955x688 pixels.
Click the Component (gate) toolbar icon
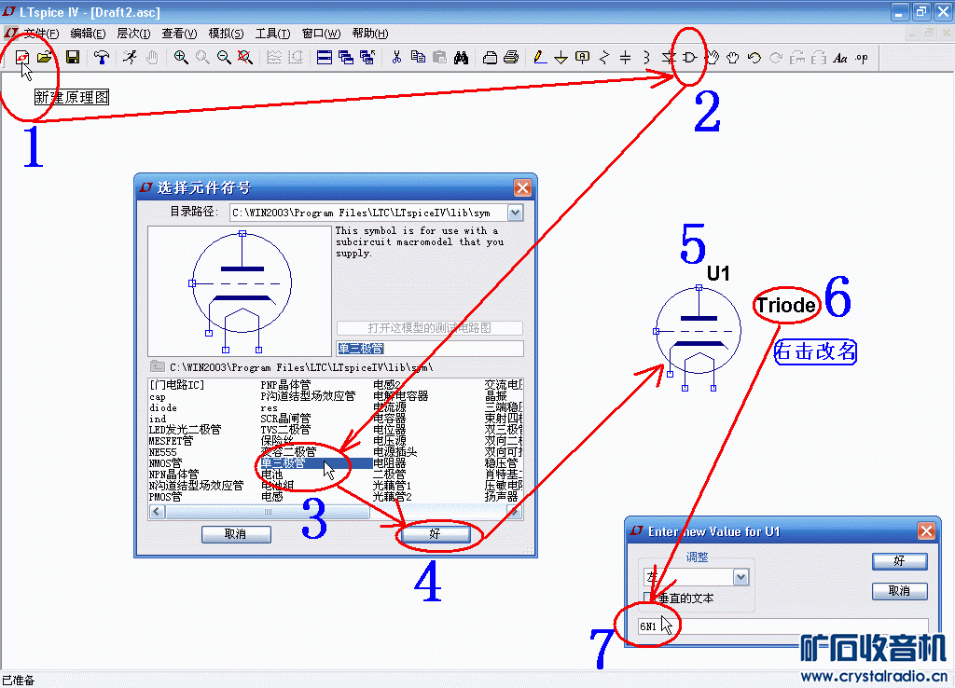[690, 57]
